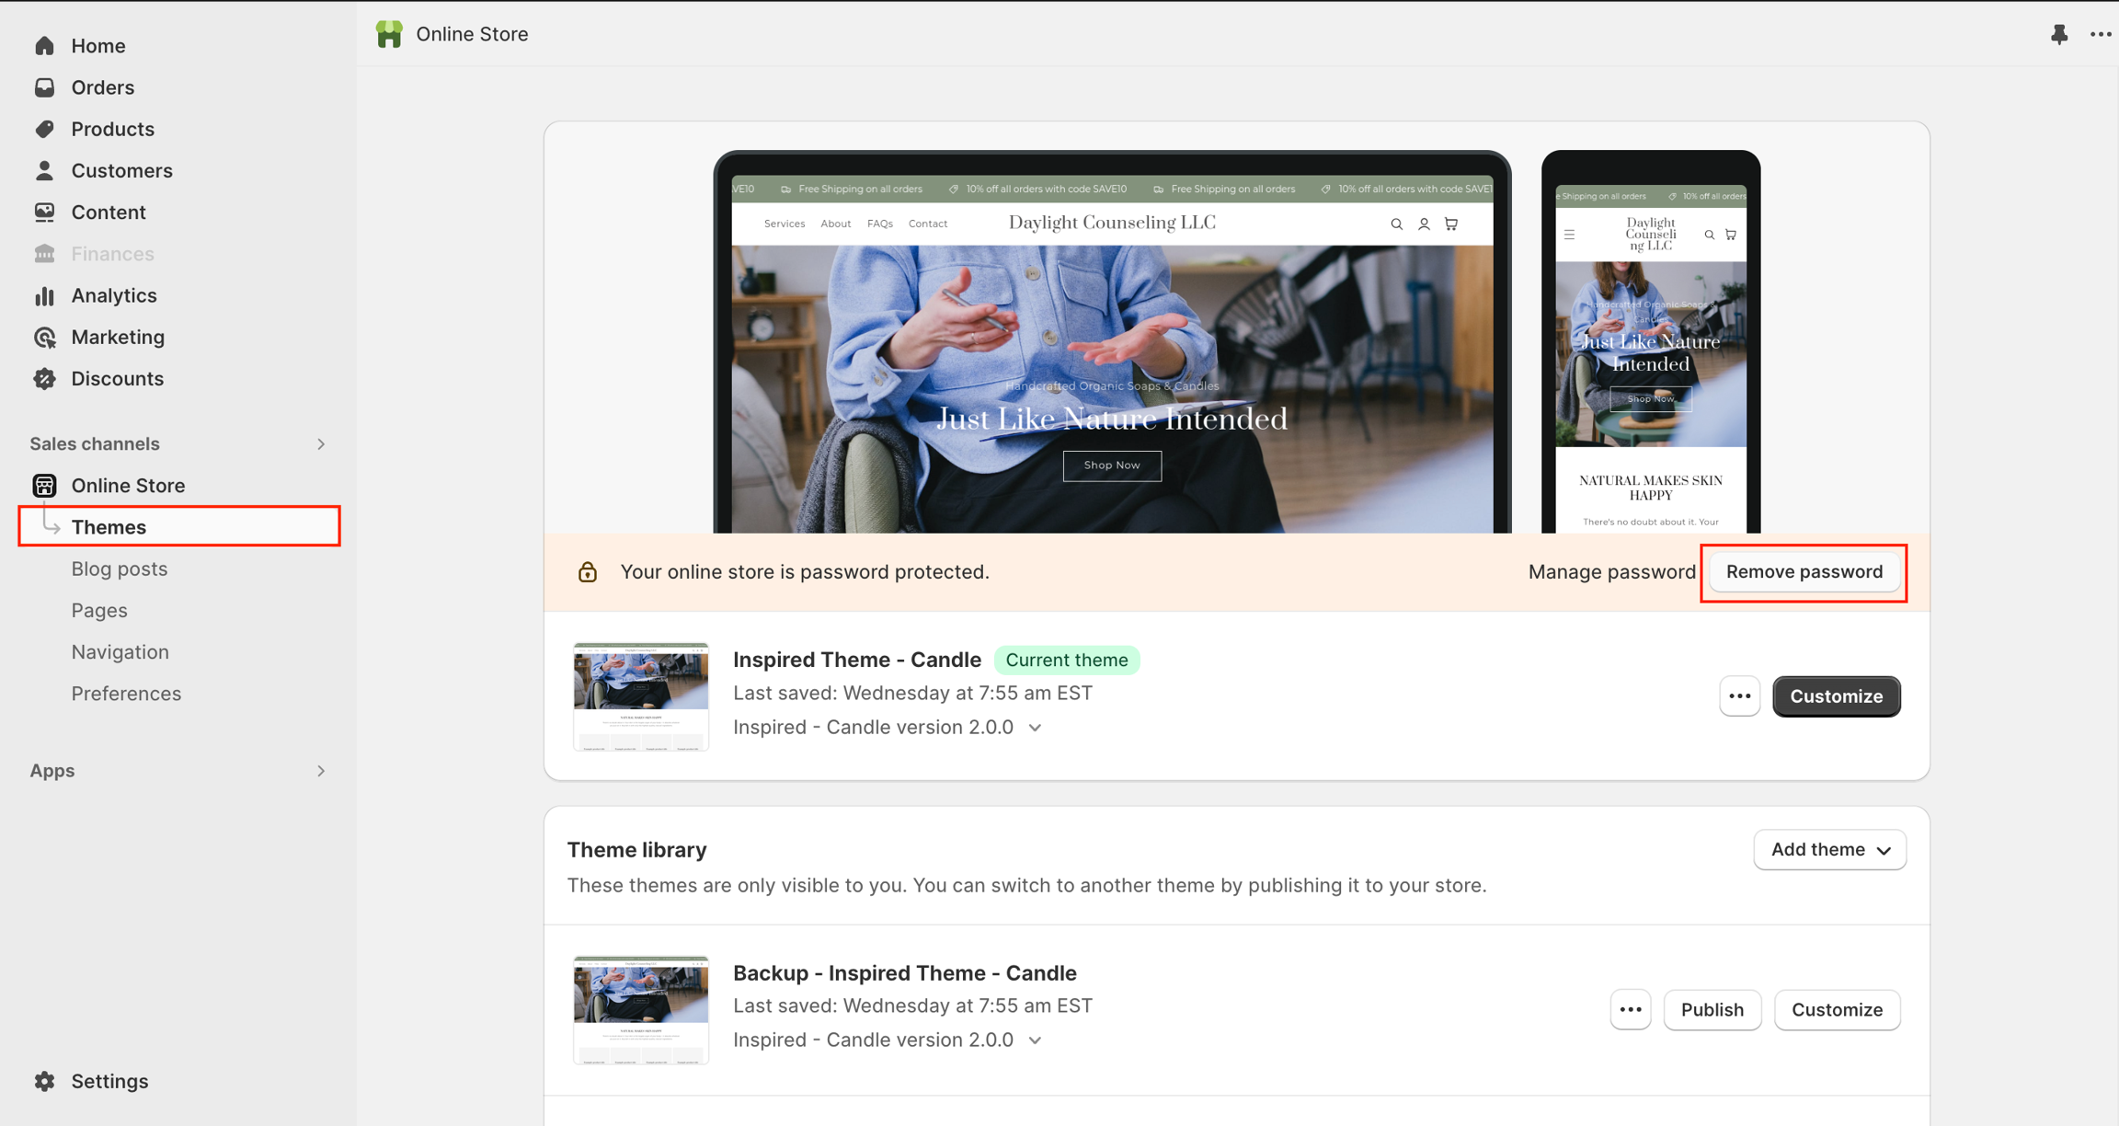Click the pin icon in top bar

point(2058,35)
